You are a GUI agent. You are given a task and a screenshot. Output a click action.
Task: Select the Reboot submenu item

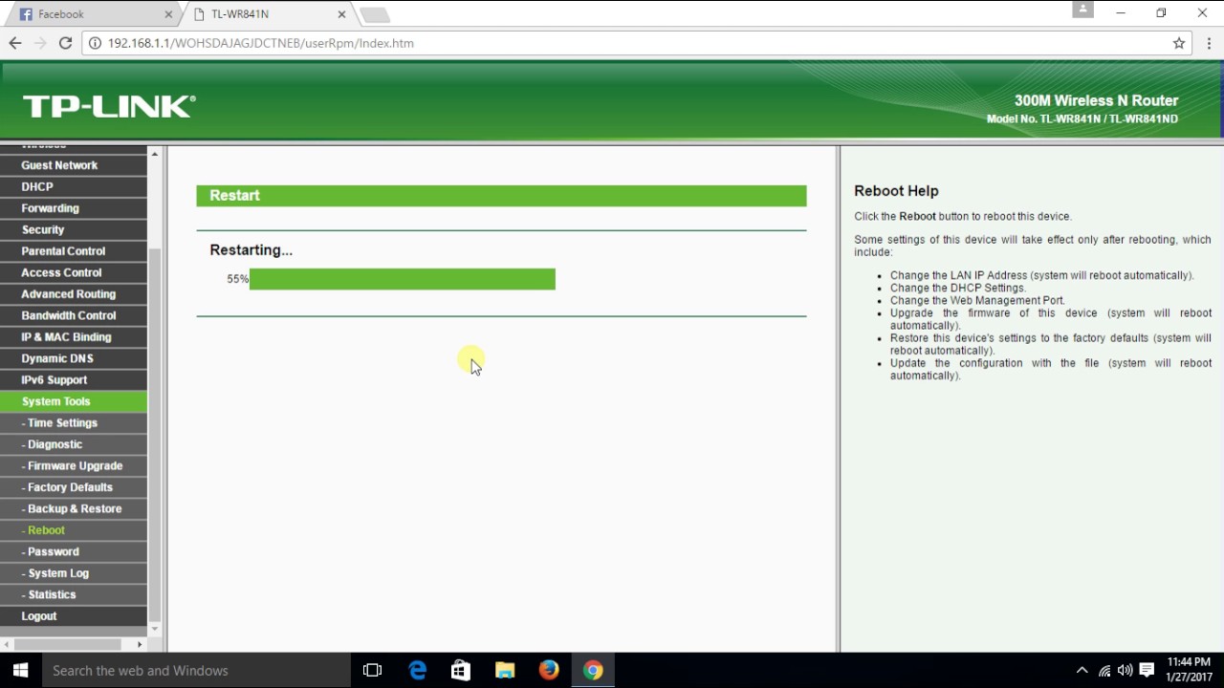tap(74, 530)
